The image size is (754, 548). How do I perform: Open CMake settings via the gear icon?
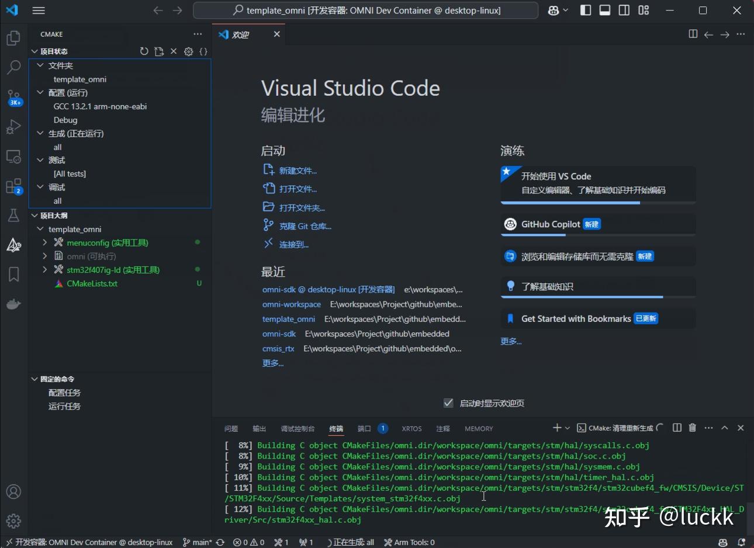click(x=188, y=51)
